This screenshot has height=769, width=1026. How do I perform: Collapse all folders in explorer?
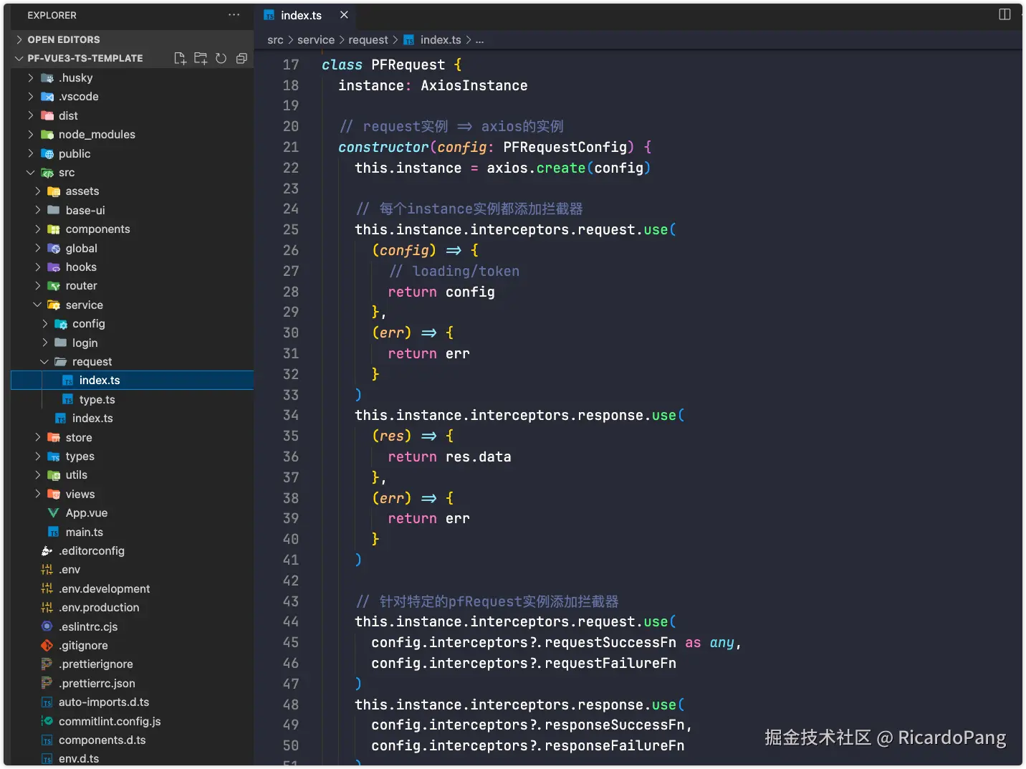(241, 58)
